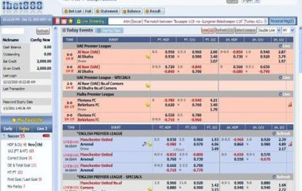Open the Bet List Full button
Viewport: 302px width, 191px height.
(78, 11)
